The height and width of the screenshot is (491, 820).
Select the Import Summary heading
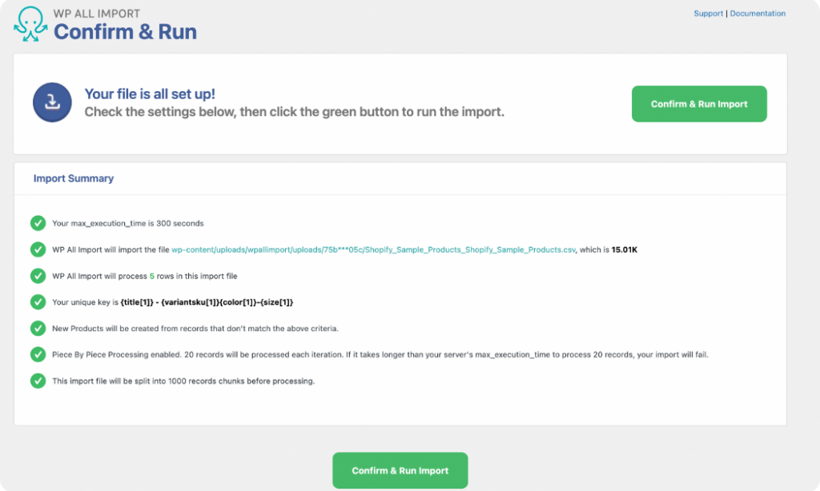pos(73,178)
